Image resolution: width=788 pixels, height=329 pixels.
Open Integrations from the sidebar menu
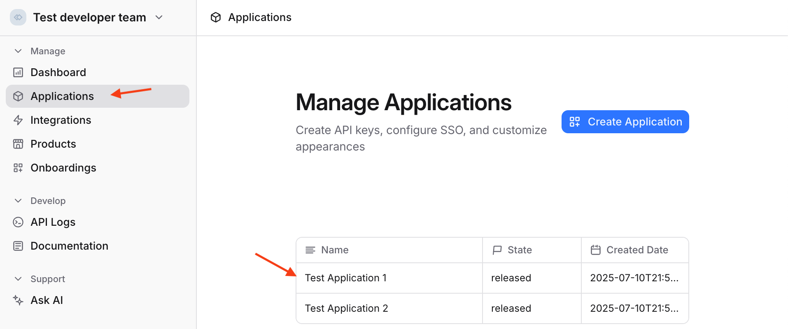(61, 120)
